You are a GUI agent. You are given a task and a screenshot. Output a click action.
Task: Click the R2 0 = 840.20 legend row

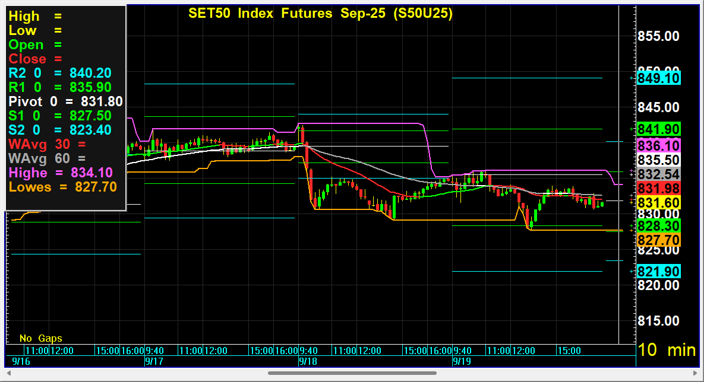pos(60,73)
